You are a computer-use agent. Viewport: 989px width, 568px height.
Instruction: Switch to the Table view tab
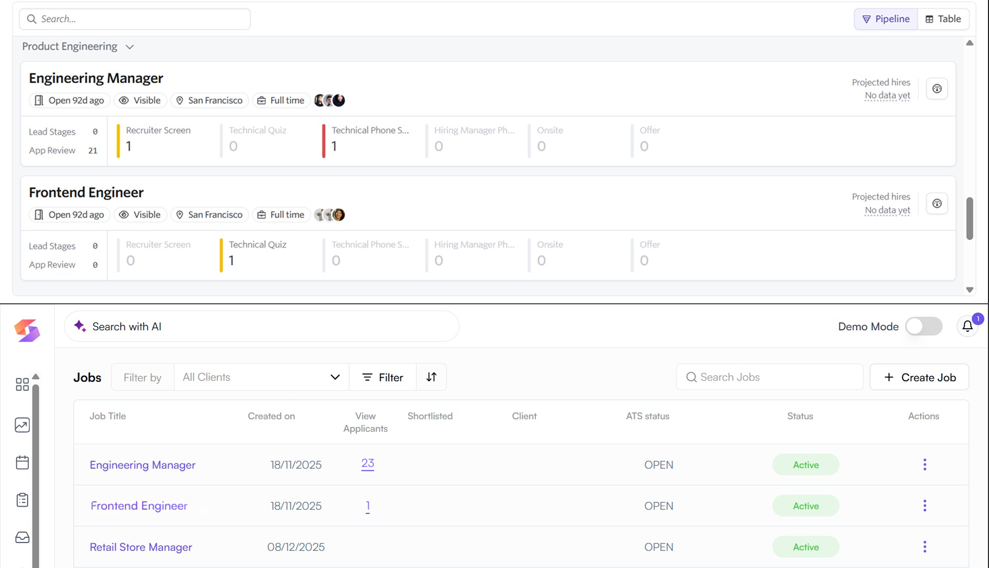[943, 19]
